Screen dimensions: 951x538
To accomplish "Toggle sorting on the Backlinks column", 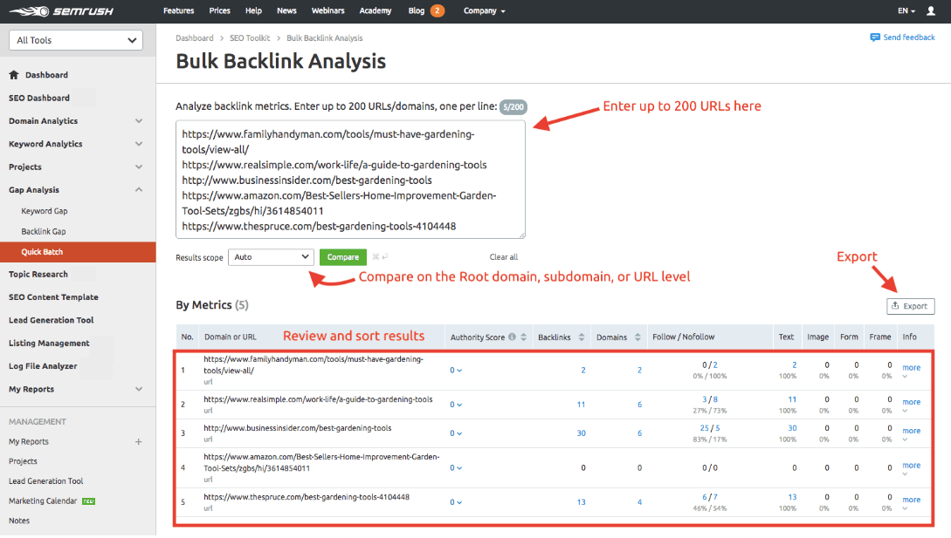I will (581, 336).
